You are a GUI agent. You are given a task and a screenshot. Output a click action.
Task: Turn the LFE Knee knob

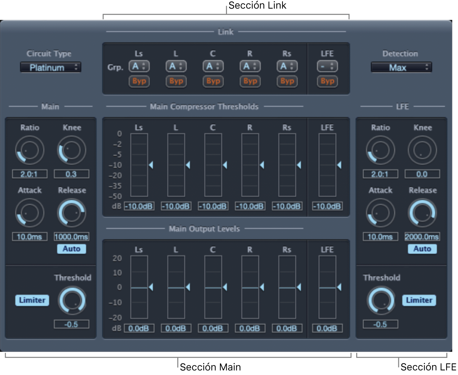click(422, 150)
